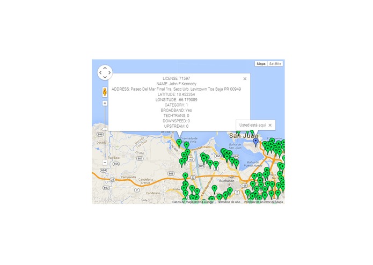Click the green marker left of Fort Buchanan

[214, 190]
